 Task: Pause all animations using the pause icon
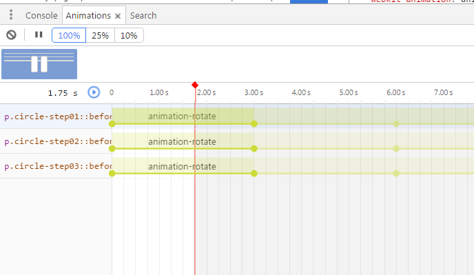[x=39, y=34]
